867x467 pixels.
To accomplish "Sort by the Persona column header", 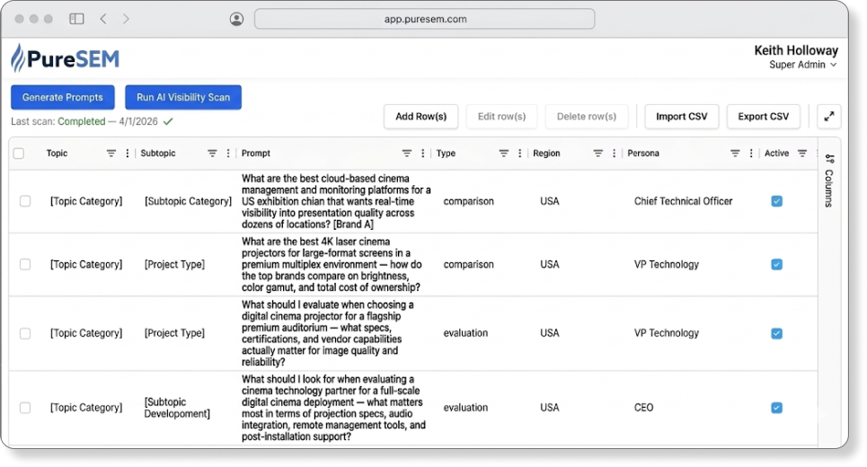I will pyautogui.click(x=643, y=154).
